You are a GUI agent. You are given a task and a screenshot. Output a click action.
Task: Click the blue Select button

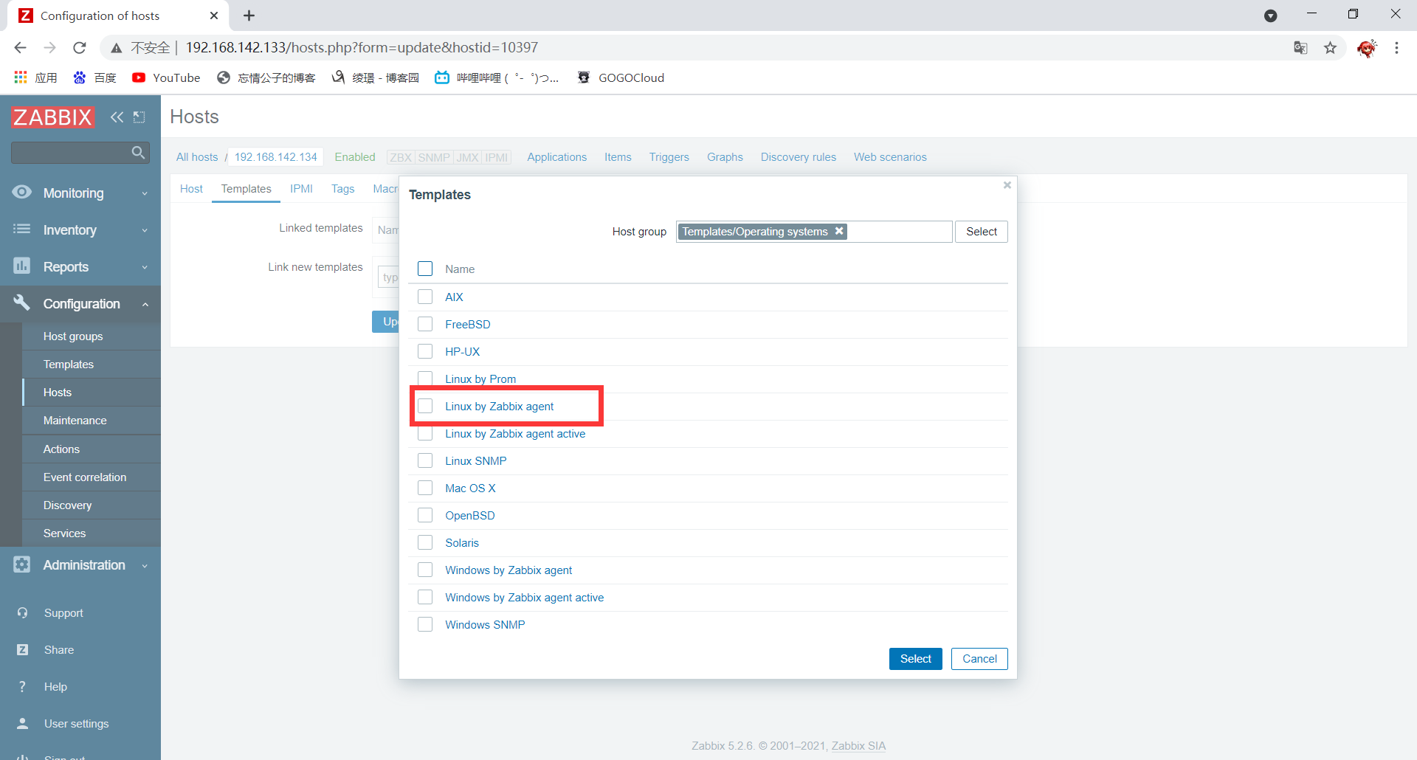tap(915, 658)
